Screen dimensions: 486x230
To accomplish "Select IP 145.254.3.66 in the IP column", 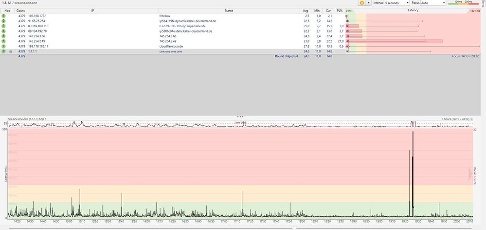I will coord(36,36).
